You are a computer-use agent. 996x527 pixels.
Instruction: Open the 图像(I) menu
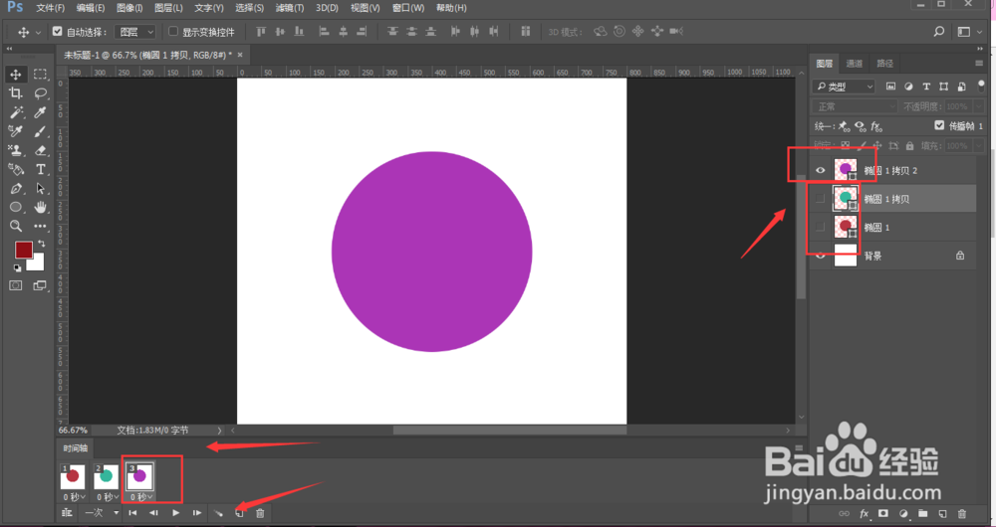(129, 8)
